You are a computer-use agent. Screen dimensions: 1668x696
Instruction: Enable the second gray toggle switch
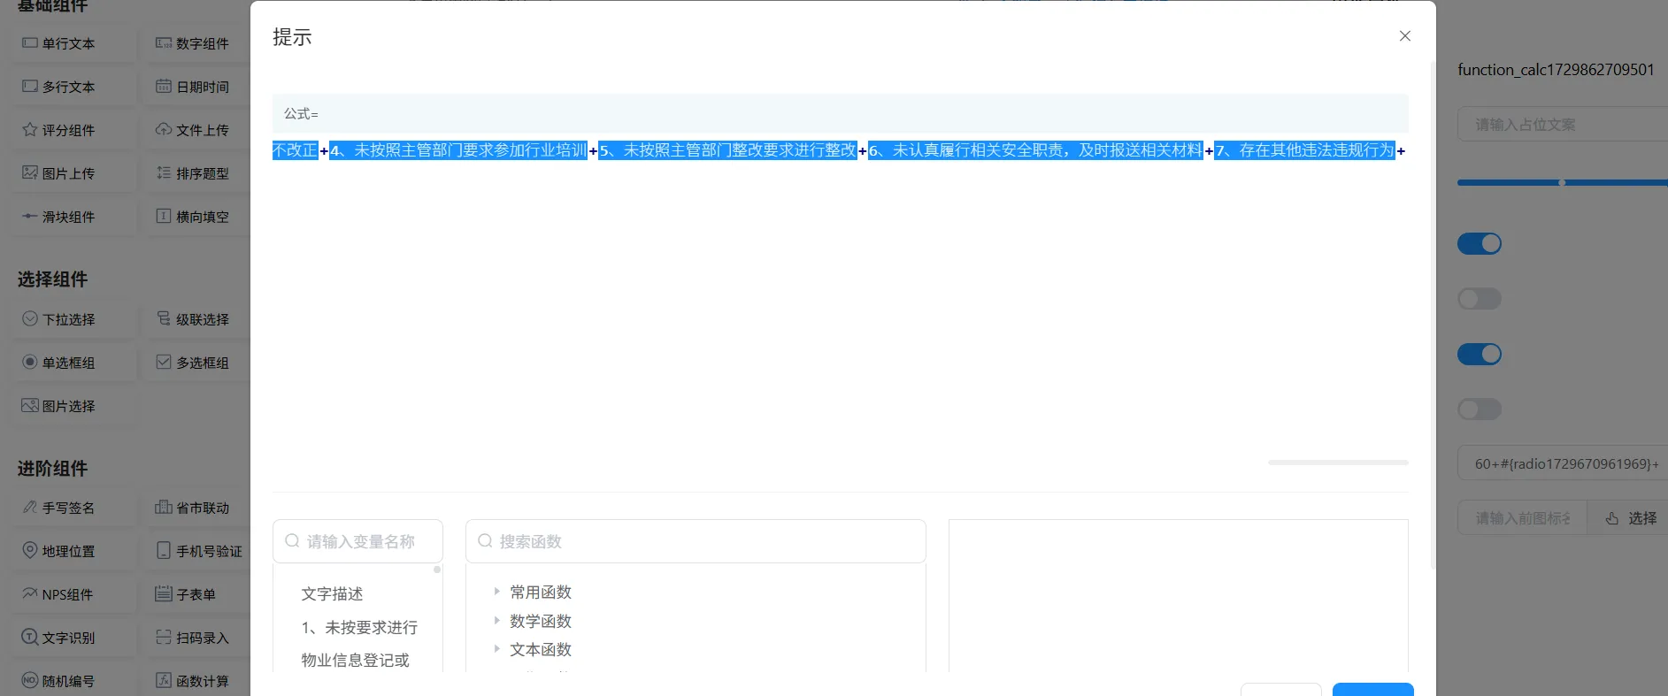point(1479,299)
